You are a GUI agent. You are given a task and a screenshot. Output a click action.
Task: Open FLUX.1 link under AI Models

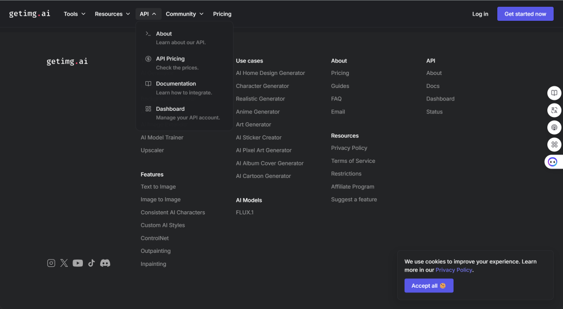244,213
